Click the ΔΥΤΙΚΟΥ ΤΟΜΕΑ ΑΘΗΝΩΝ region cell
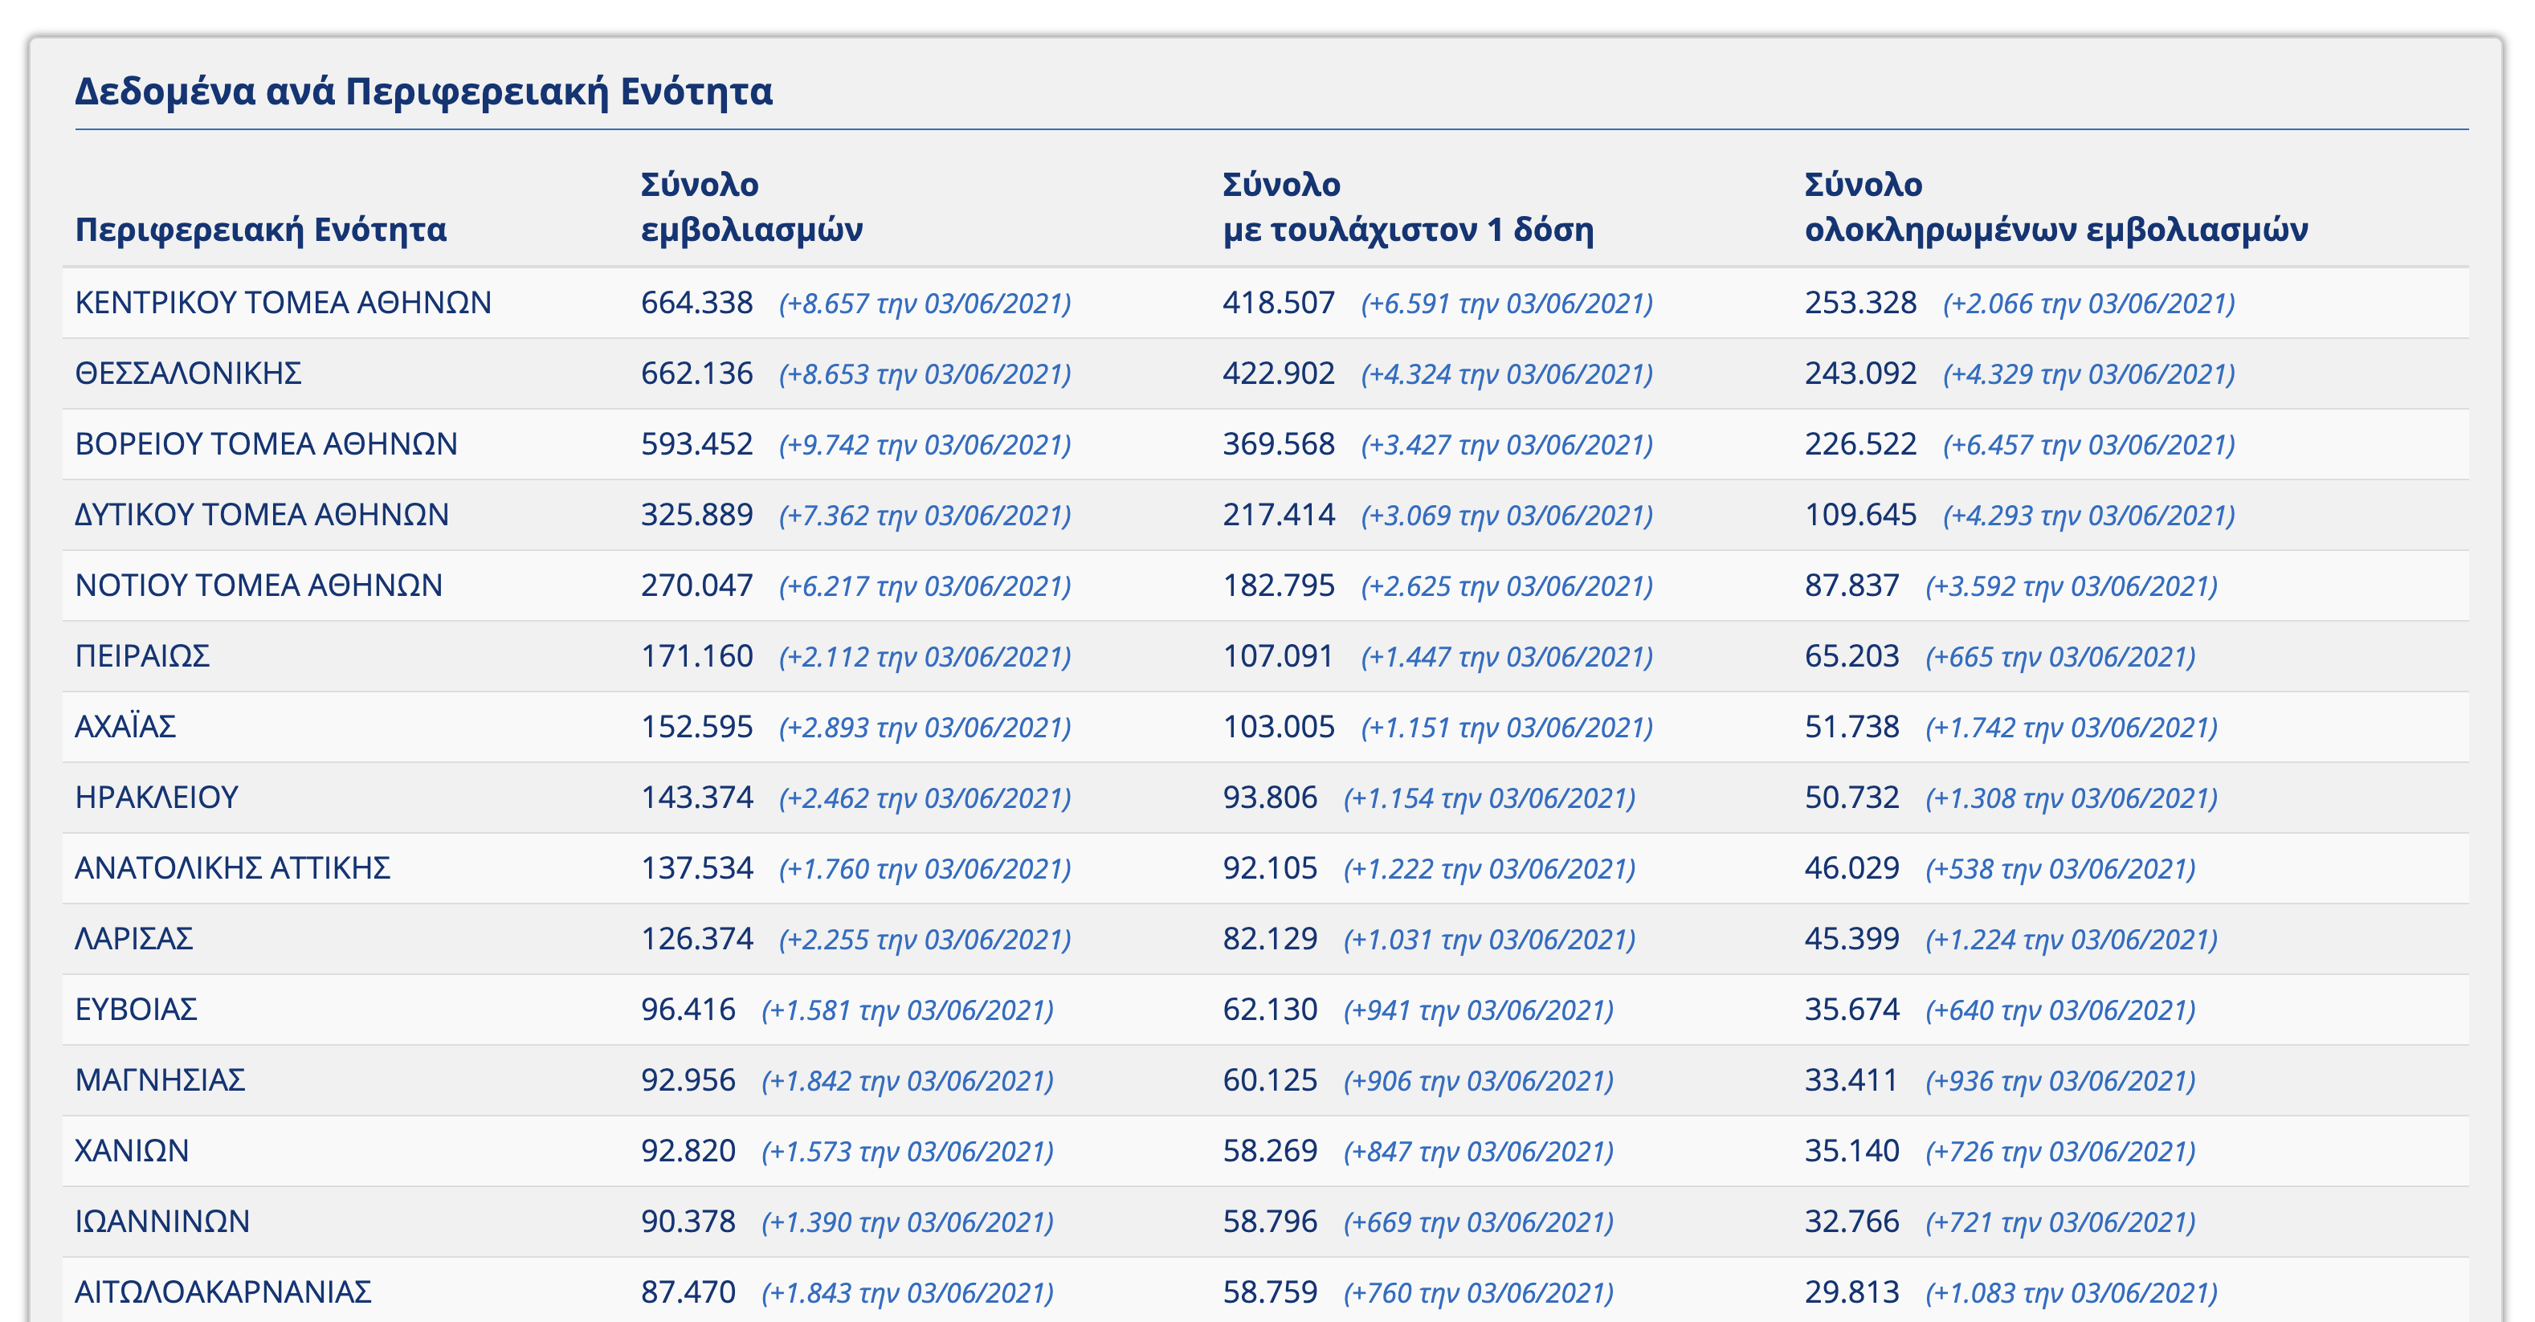Viewport: 2535px width, 1322px height. click(262, 515)
